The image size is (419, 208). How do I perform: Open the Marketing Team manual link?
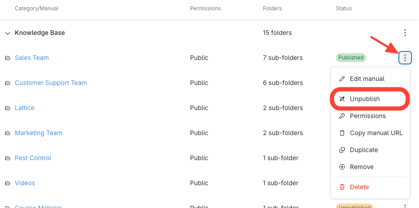pyautogui.click(x=38, y=133)
